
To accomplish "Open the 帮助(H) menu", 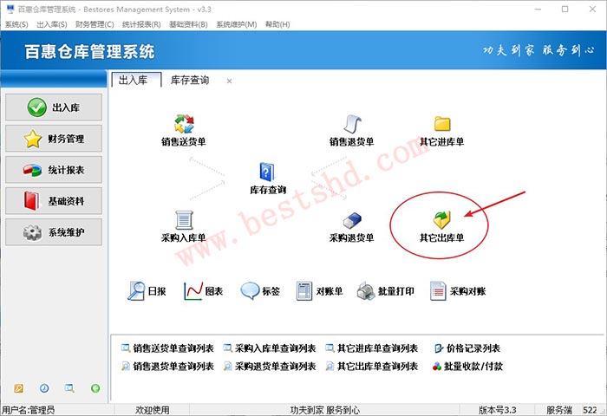I will pyautogui.click(x=277, y=24).
